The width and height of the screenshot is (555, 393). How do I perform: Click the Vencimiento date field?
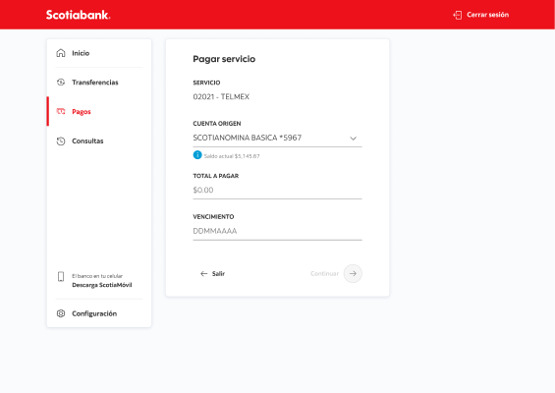277,231
